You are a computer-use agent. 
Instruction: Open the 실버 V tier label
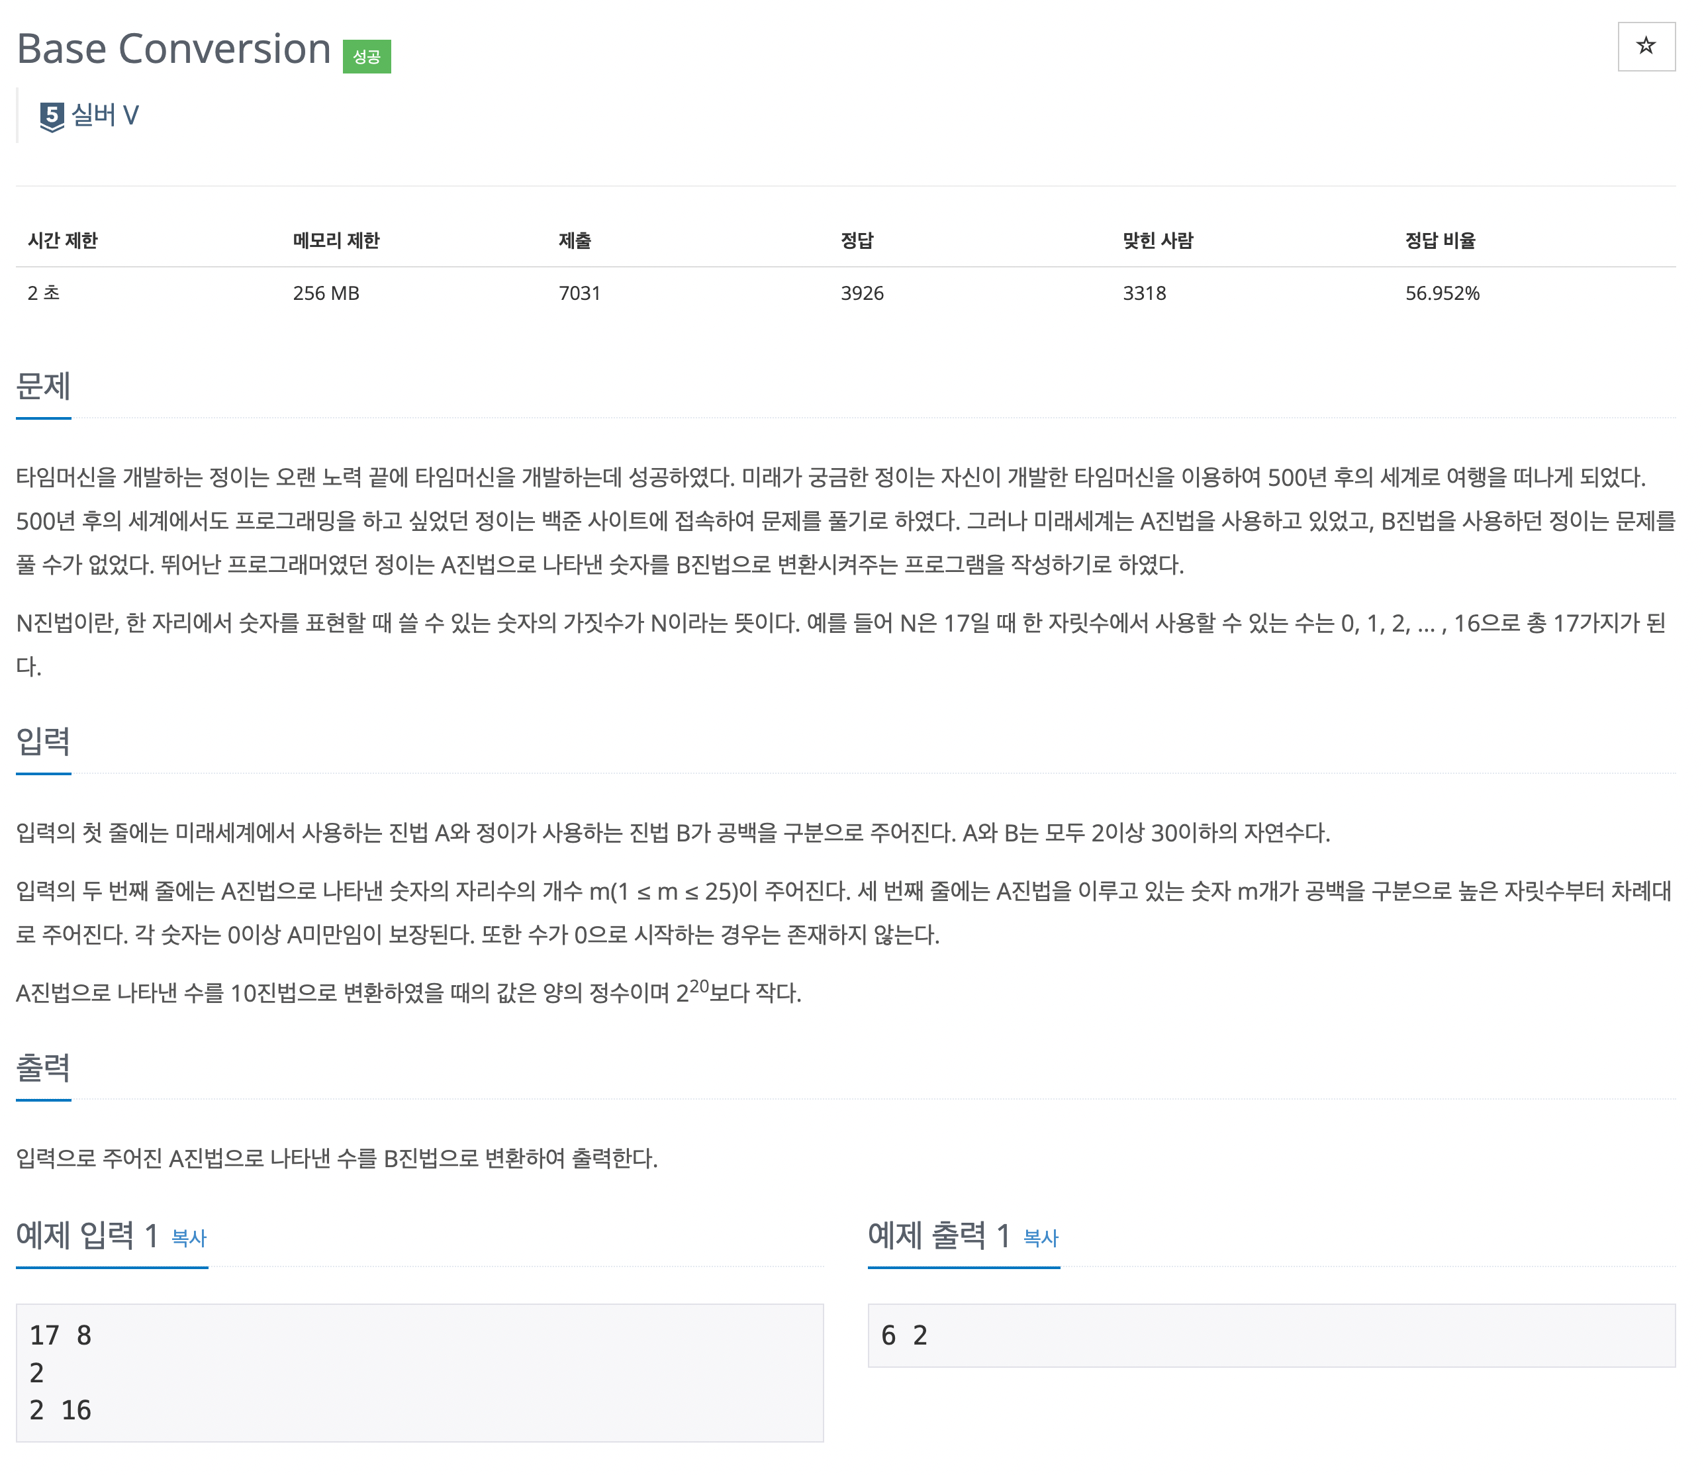[105, 115]
